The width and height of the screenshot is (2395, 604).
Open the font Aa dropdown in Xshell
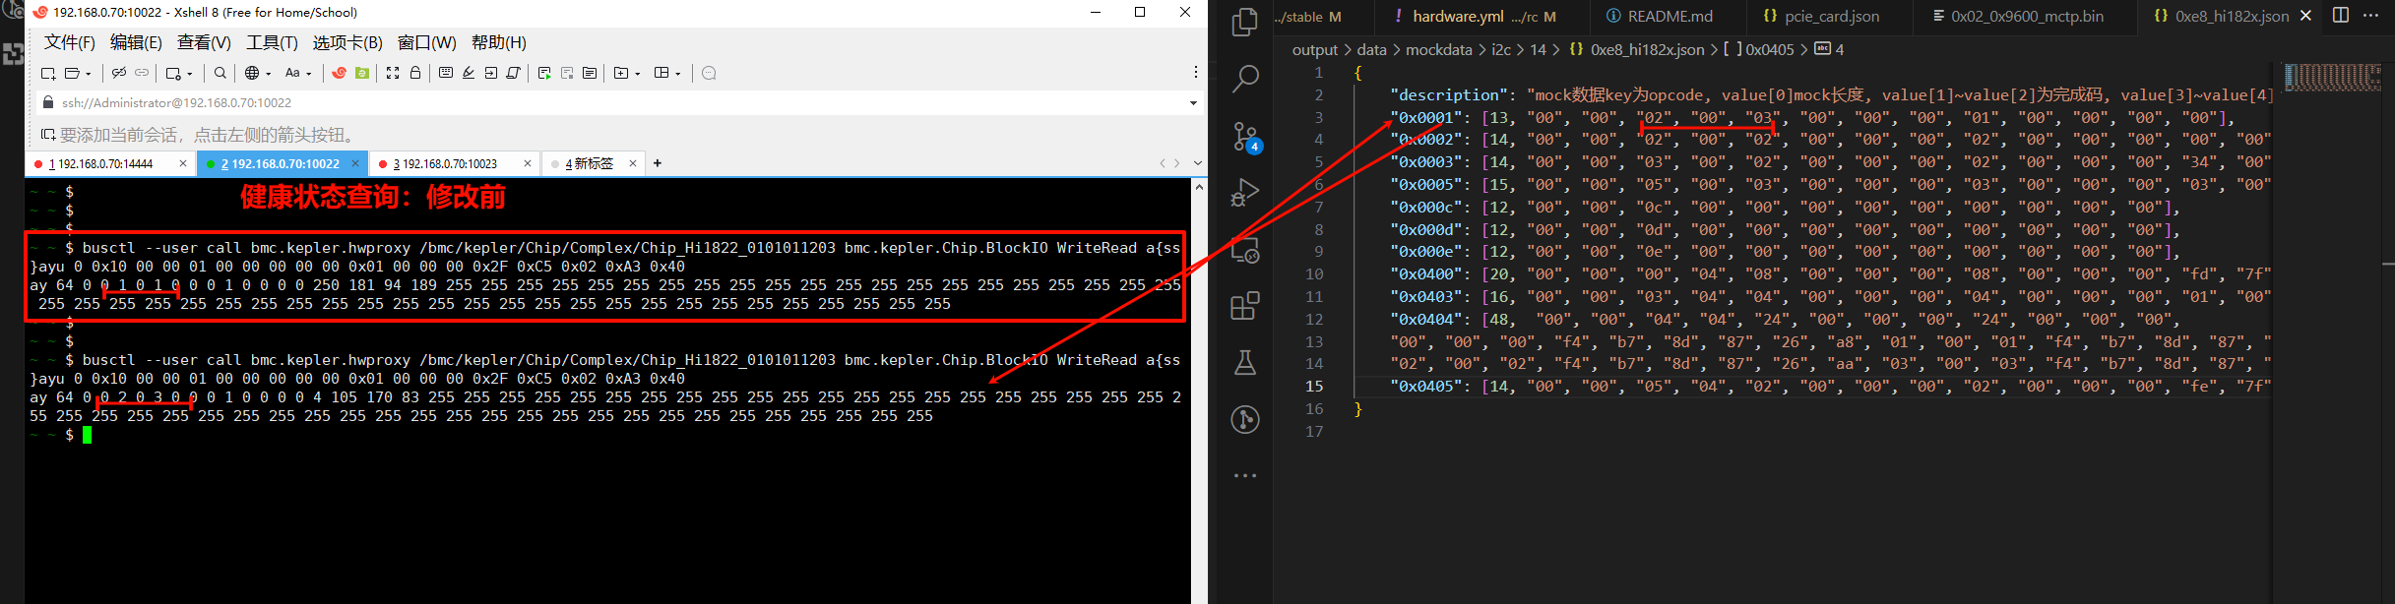point(297,73)
